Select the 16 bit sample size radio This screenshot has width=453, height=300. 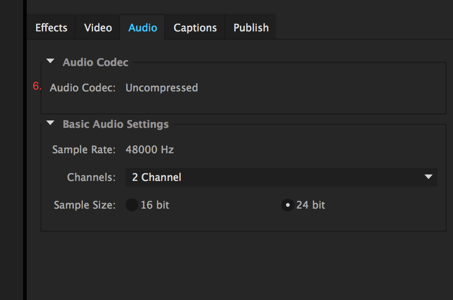click(x=132, y=205)
